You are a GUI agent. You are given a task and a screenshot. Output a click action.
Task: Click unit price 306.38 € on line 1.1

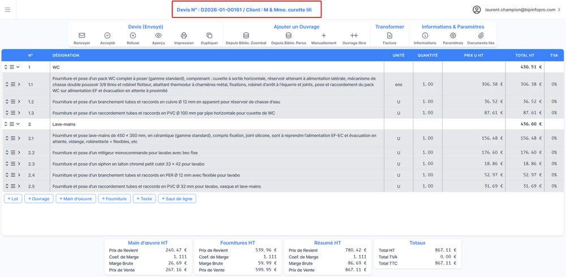coord(492,84)
